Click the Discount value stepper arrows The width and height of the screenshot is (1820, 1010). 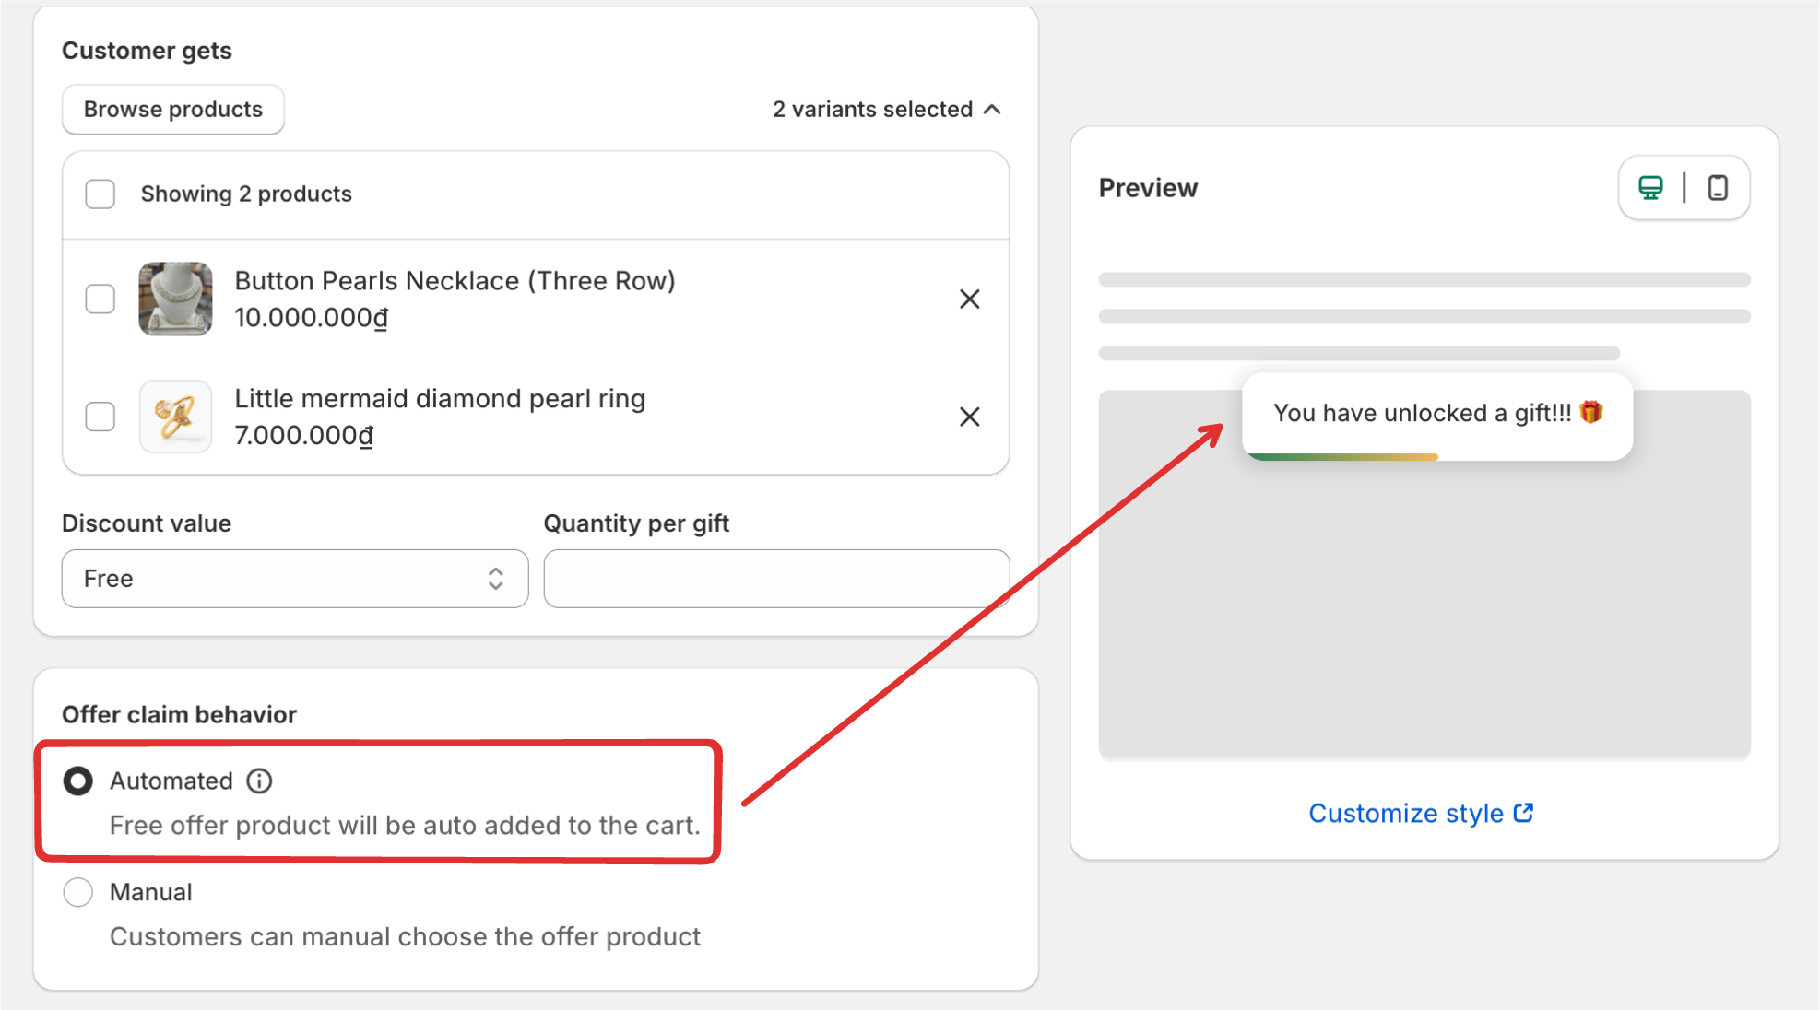tap(496, 579)
